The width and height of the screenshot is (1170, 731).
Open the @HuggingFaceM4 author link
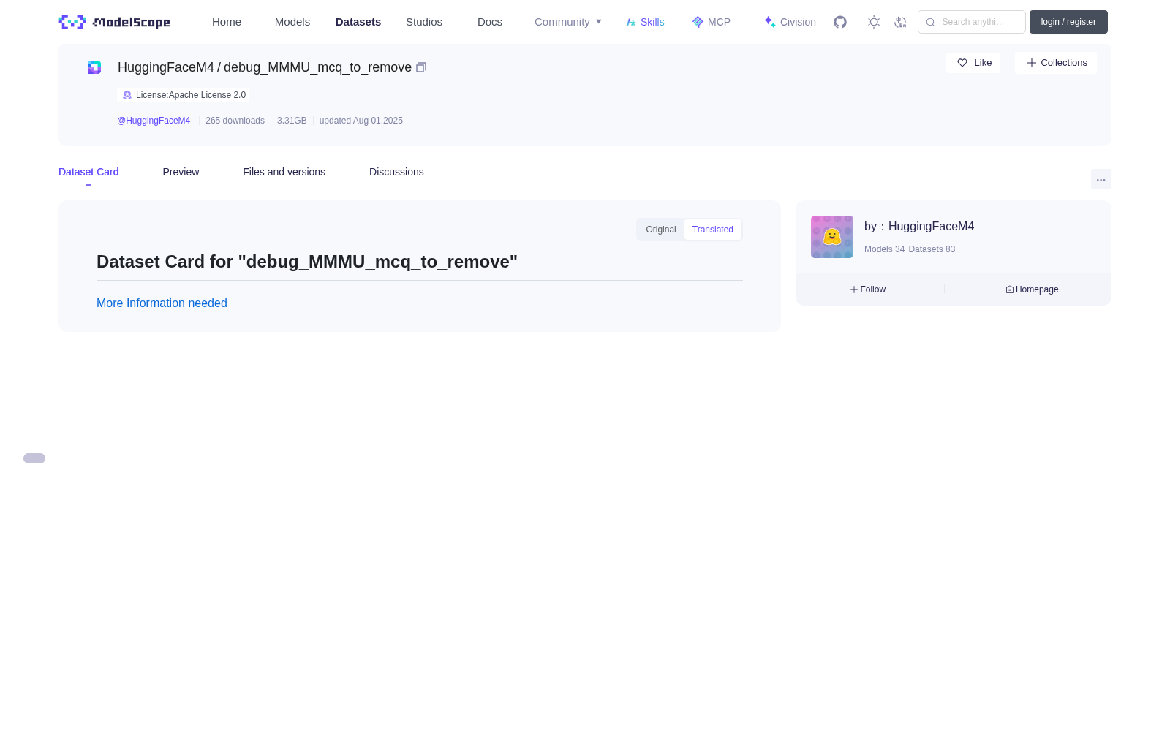pos(154,121)
